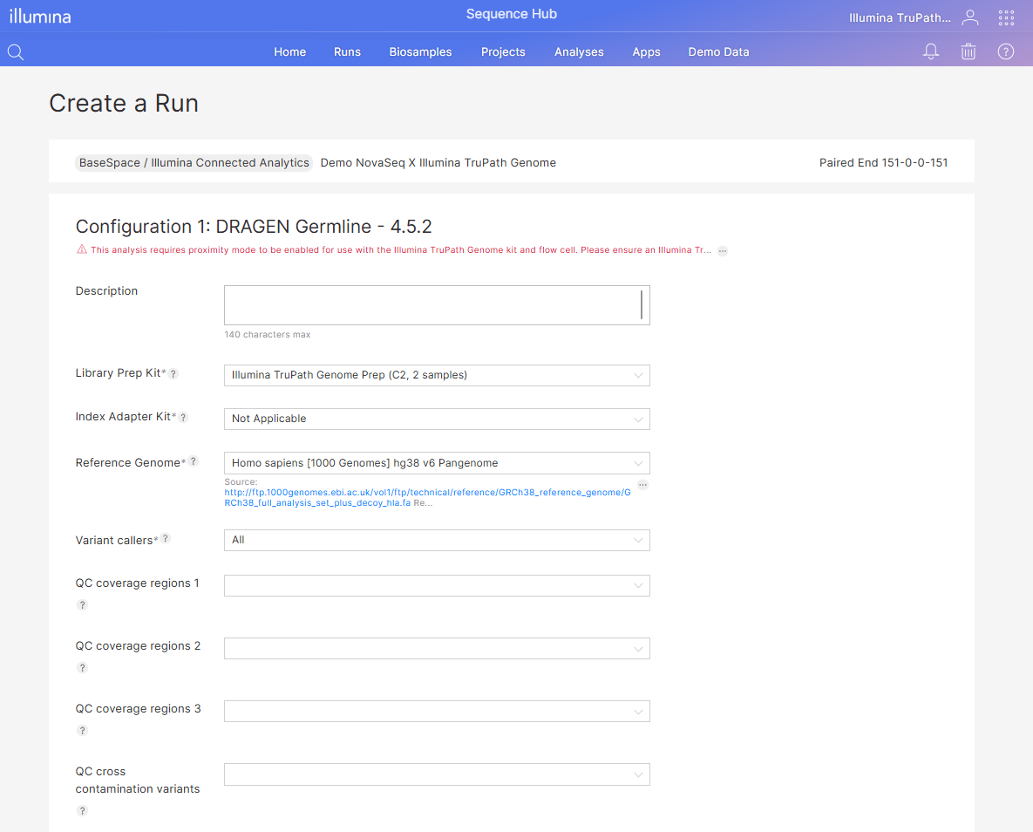Open the trash bin icon
Screen dimensions: 1033x832
tap(968, 52)
